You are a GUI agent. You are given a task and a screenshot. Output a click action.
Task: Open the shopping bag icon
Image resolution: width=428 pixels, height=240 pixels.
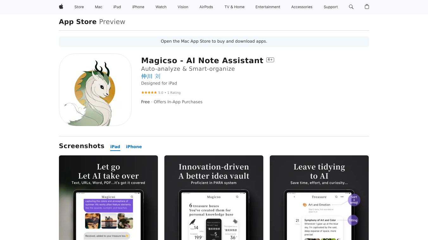(367, 7)
